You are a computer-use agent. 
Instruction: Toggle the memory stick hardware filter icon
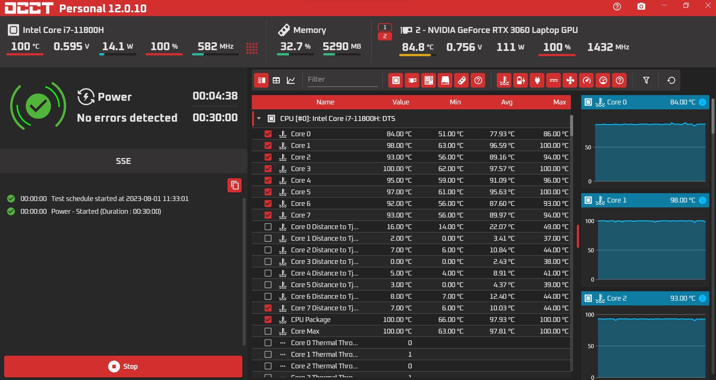(462, 80)
